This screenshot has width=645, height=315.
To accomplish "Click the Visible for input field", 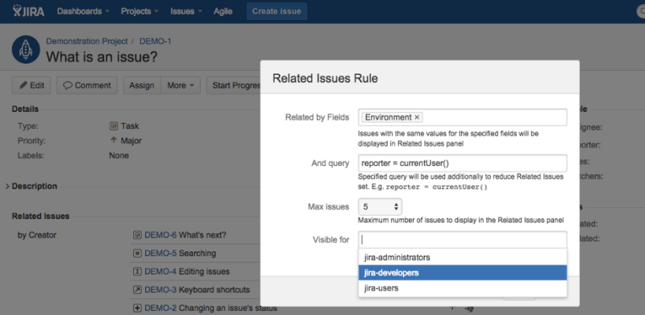I will click(x=462, y=240).
